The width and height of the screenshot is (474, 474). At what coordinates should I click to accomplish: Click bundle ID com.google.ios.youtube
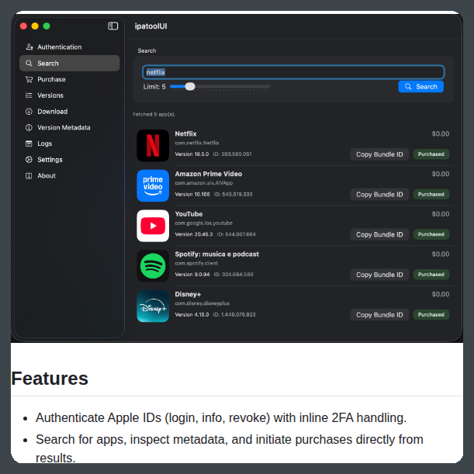tap(203, 223)
